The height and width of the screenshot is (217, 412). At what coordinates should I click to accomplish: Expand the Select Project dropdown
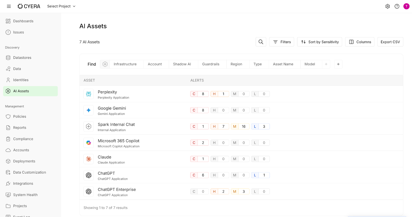tap(61, 6)
